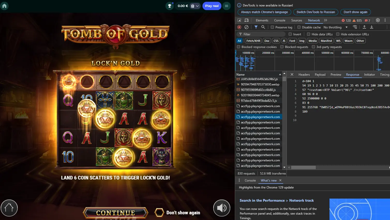Viewport: 390px width, 220px height.
Task: Go to casino home icon
Action: click(x=4, y=6)
